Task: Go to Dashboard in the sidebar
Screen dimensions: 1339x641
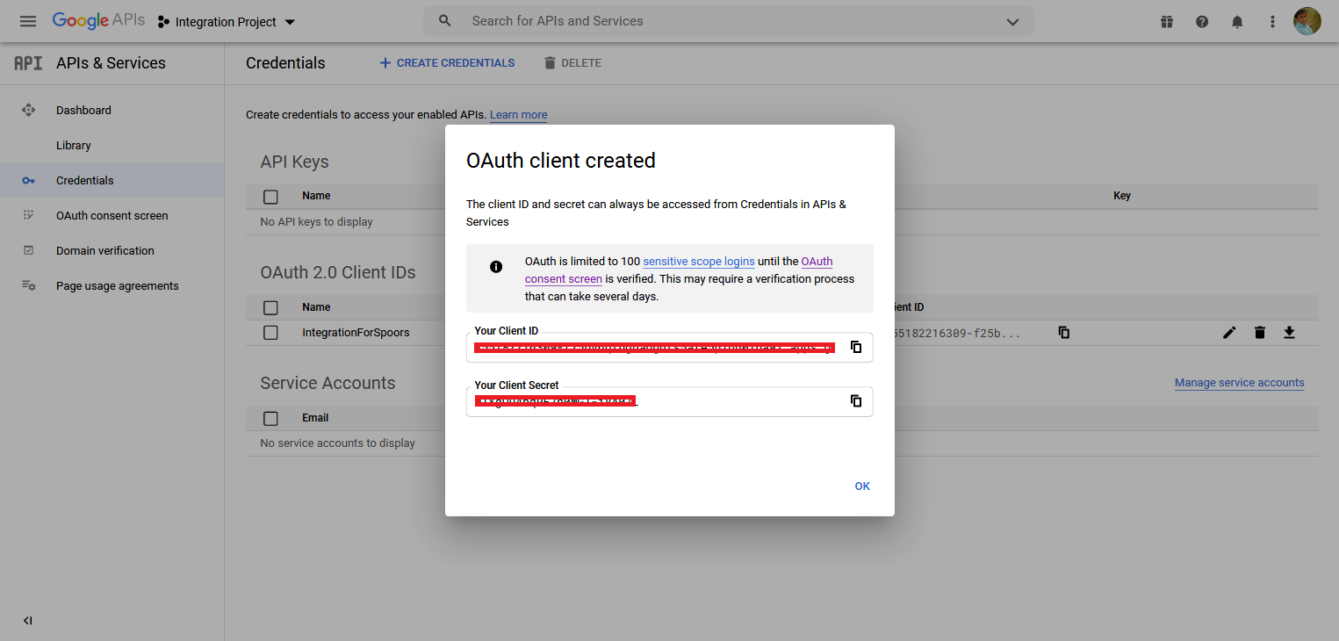Action: click(83, 111)
